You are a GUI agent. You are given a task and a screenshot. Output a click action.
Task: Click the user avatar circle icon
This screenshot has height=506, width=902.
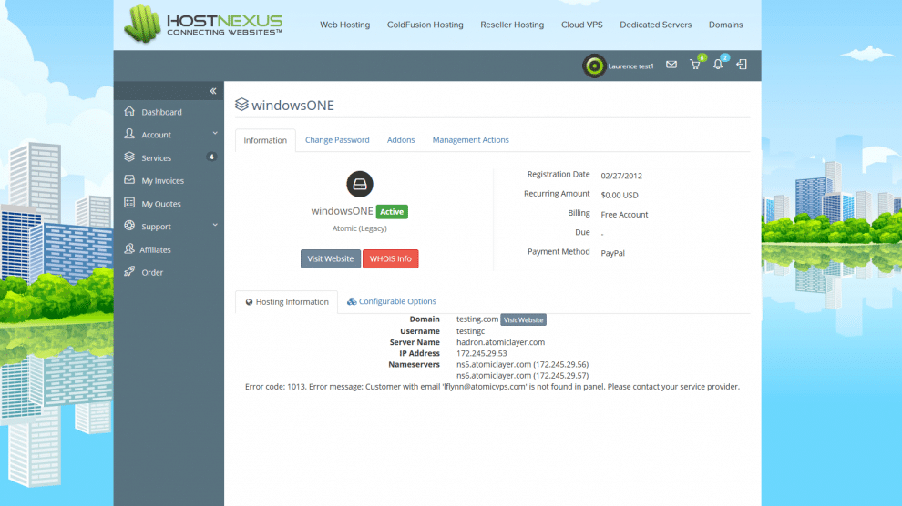click(594, 66)
